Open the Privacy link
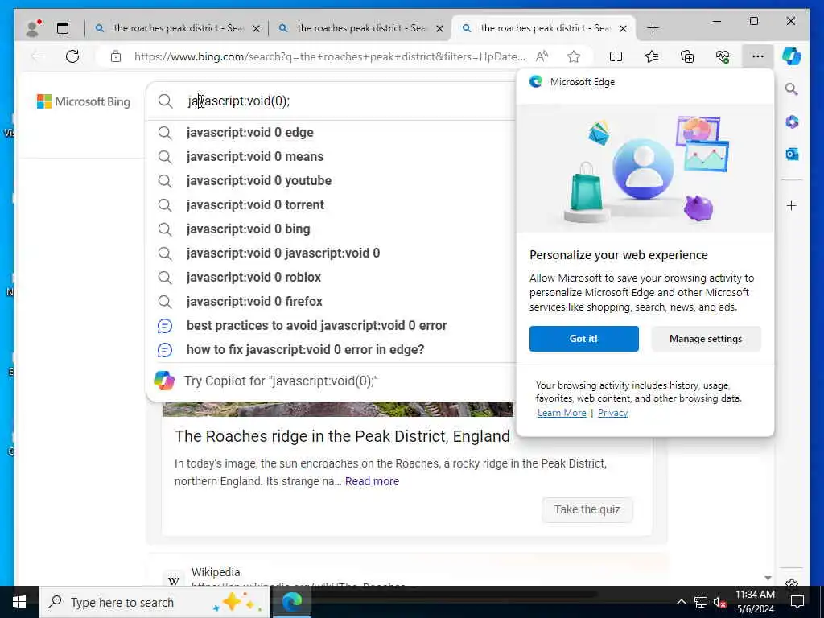 coord(612,413)
